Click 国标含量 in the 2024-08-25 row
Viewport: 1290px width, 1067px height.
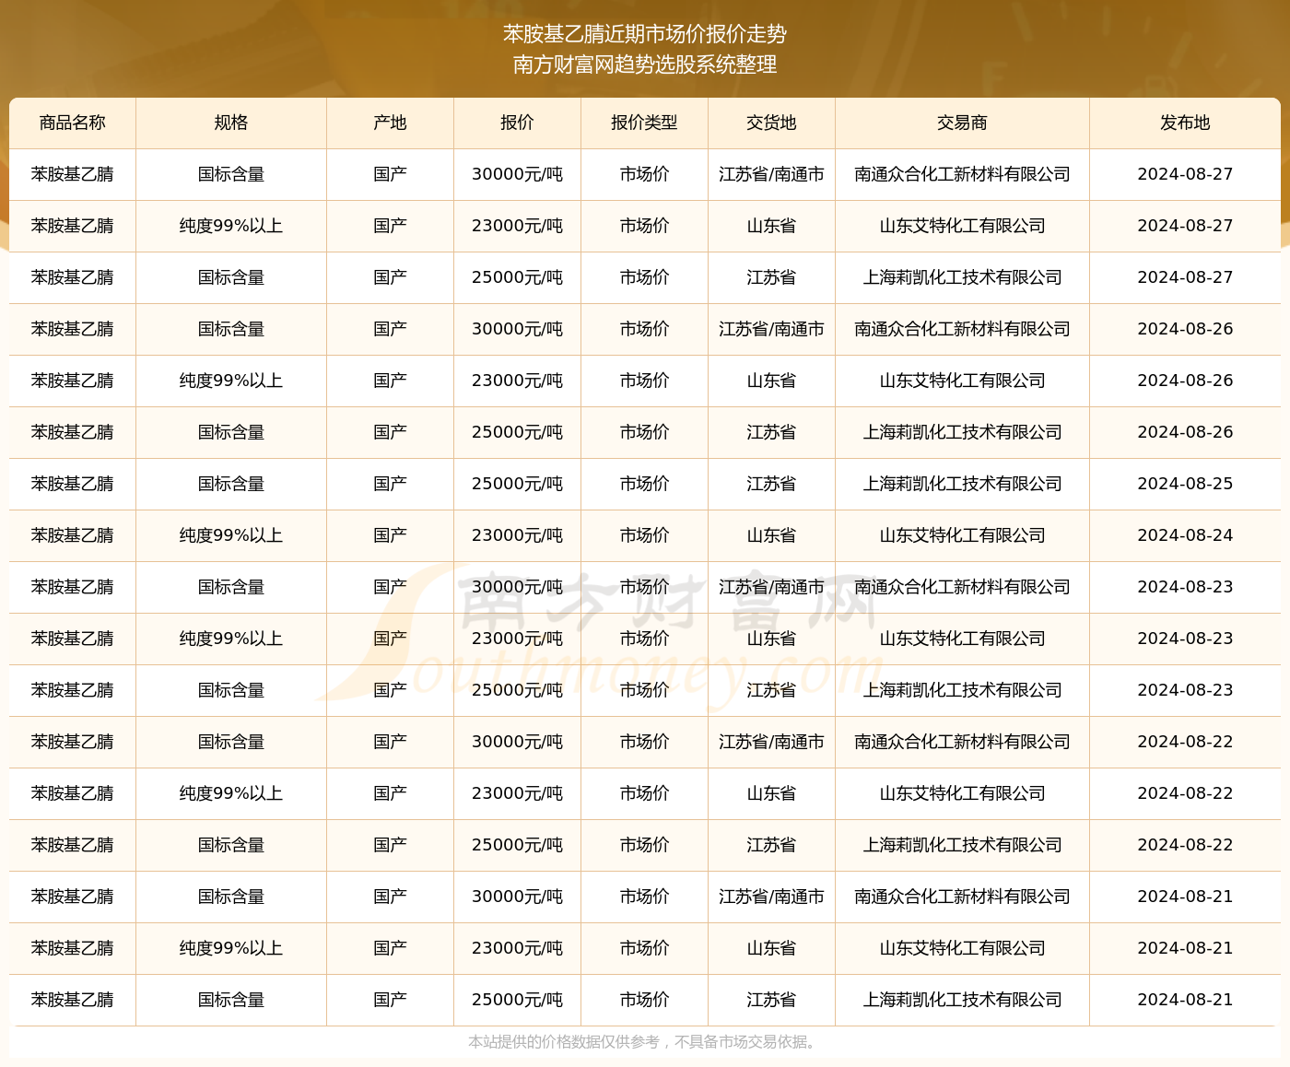point(230,484)
